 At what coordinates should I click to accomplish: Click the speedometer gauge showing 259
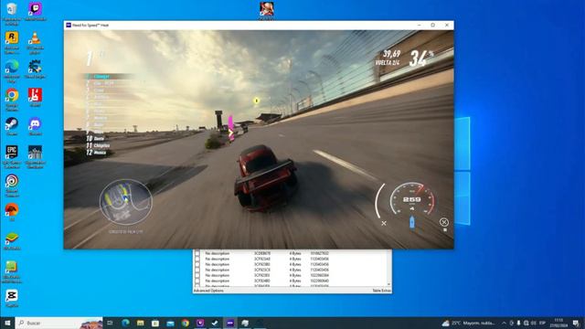coord(412,200)
